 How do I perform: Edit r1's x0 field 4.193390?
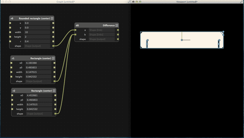(x=38, y=63)
